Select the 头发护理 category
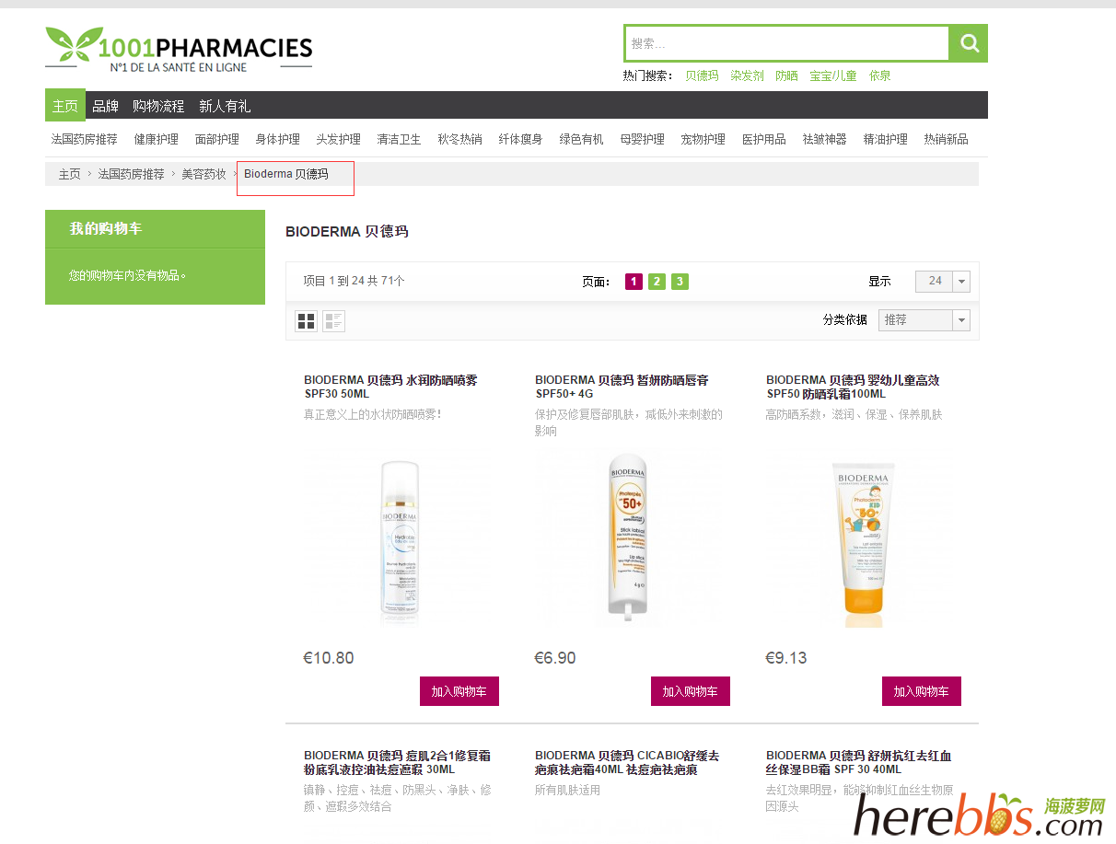The height and width of the screenshot is (844, 1116). click(x=339, y=139)
